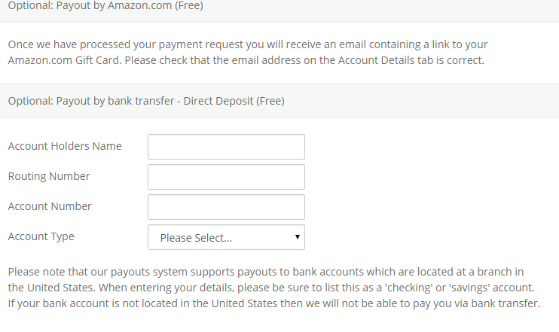
Task: Click the sentence about non-US bank accounts
Action: [274, 303]
